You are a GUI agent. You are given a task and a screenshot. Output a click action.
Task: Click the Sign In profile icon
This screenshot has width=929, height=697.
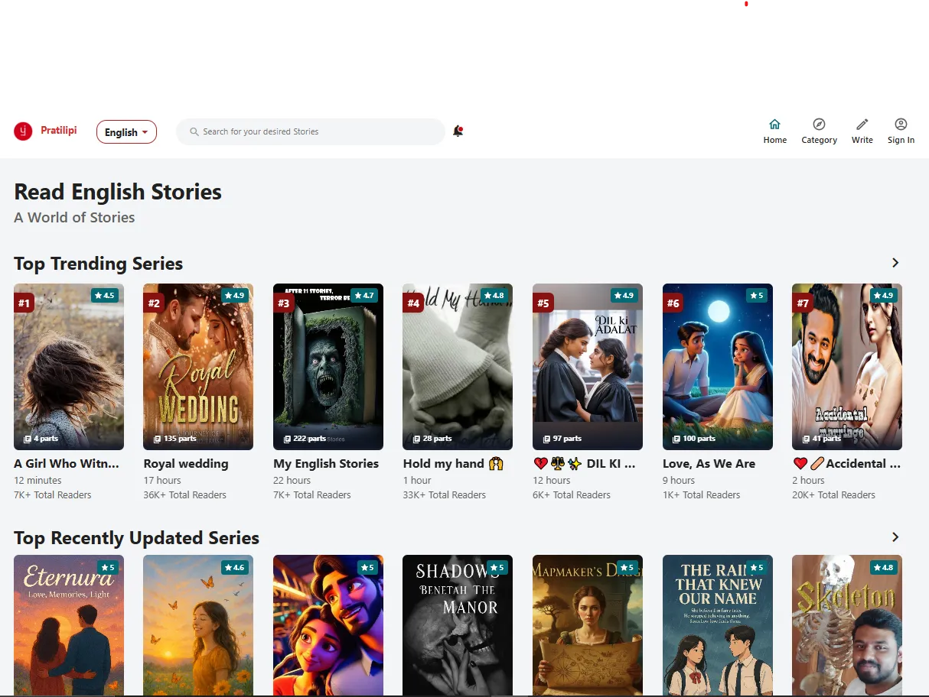click(901, 124)
